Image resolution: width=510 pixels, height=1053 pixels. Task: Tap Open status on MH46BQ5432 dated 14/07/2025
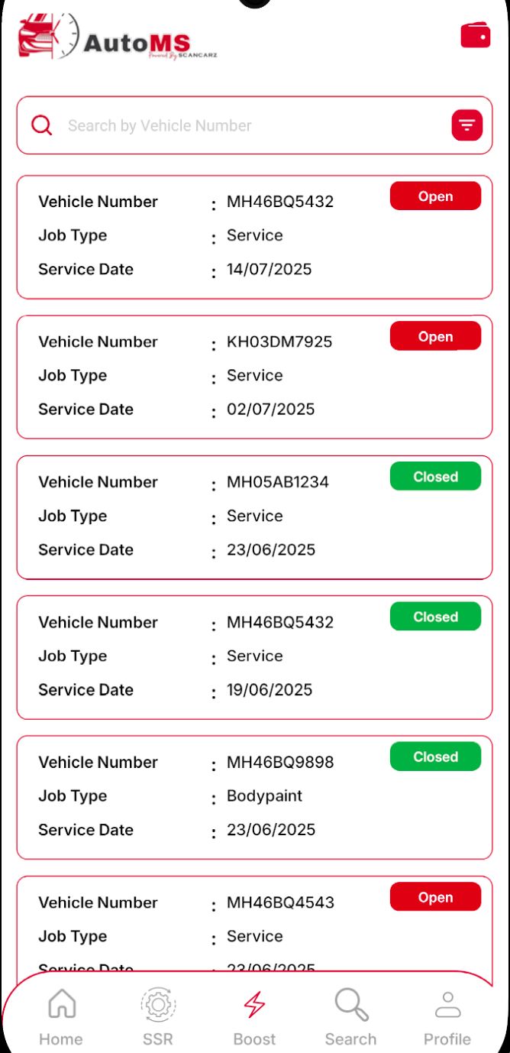click(435, 196)
